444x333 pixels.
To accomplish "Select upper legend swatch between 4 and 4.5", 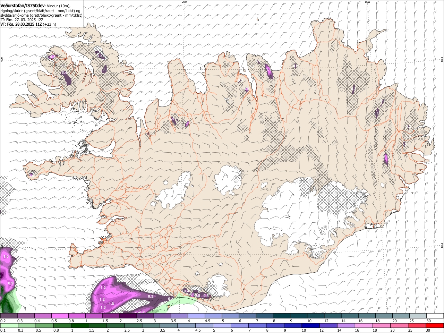I will (x=196, y=316).
